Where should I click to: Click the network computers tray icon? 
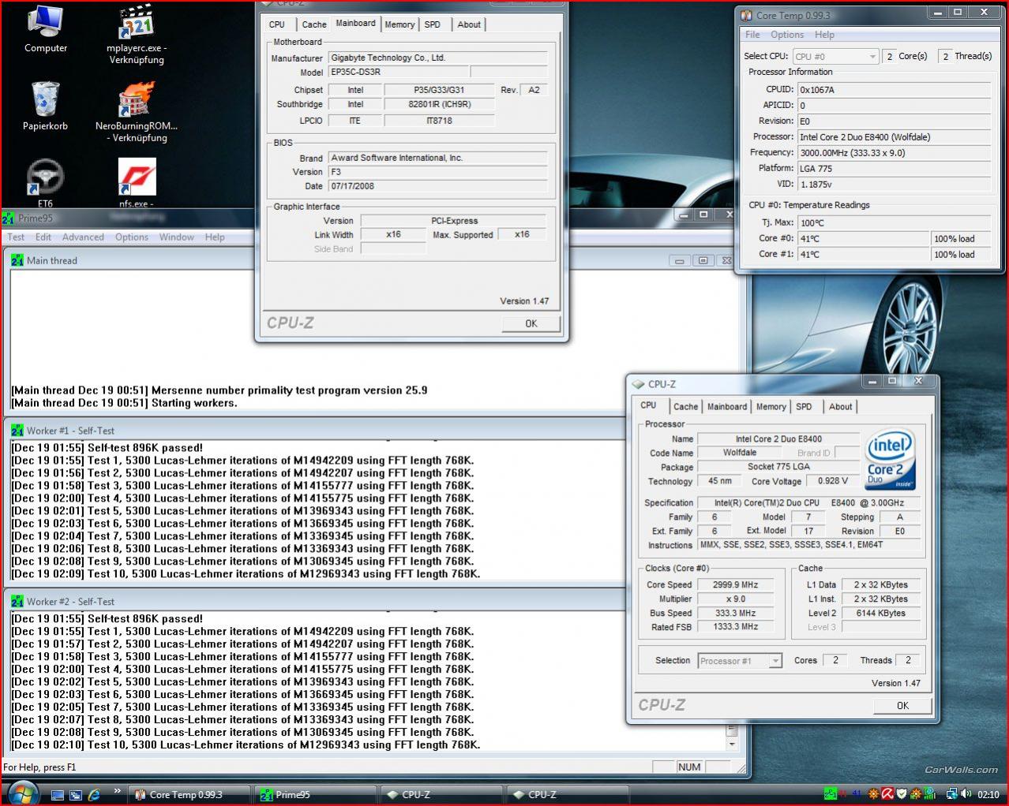coord(952,794)
